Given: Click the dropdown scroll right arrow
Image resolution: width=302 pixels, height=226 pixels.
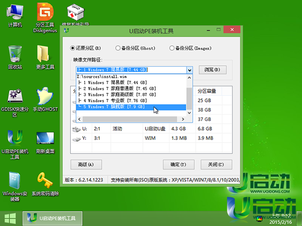Looking at the screenshot, I should coord(183,119).
